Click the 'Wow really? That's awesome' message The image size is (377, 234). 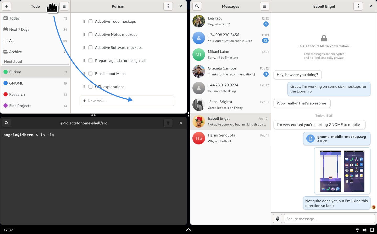coord(302,103)
